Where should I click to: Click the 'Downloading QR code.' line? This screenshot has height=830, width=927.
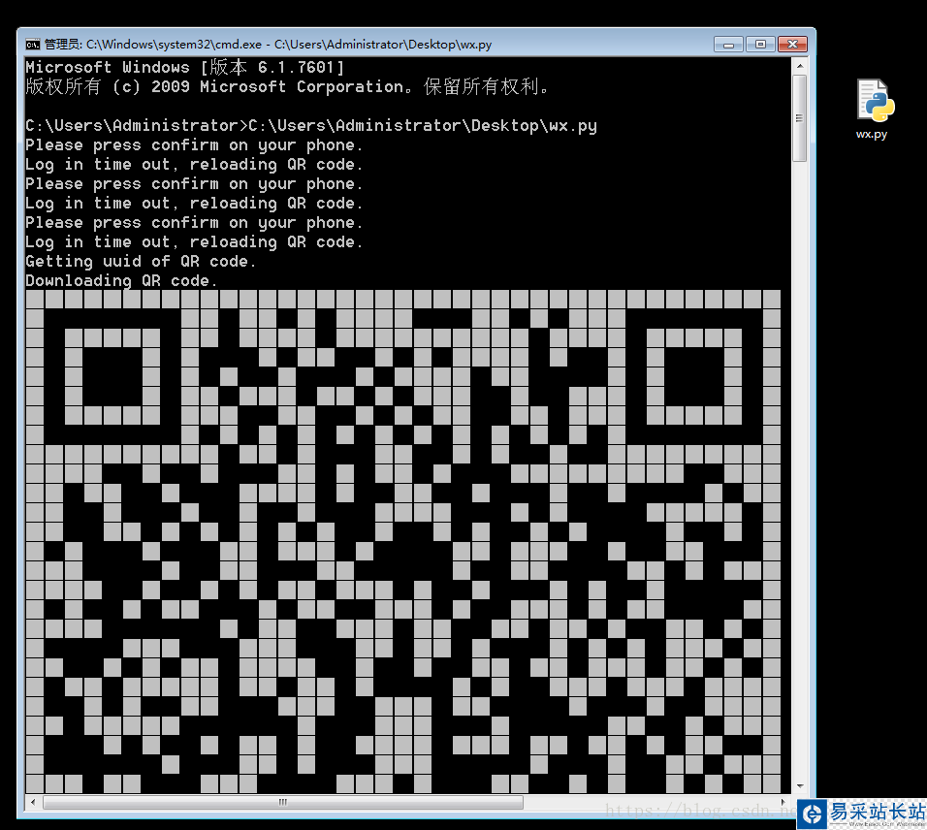[x=122, y=281]
